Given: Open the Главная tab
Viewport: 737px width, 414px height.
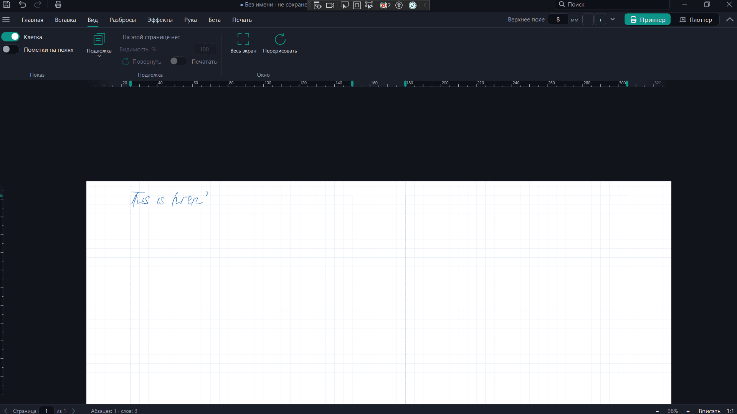Looking at the screenshot, I should click(x=32, y=20).
